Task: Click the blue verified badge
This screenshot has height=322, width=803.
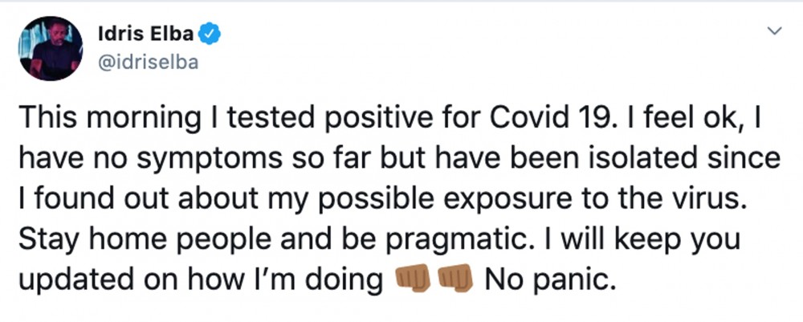Action: pos(212,35)
